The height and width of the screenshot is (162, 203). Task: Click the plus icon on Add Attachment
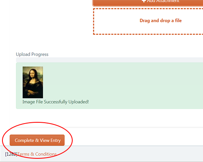point(144,1)
